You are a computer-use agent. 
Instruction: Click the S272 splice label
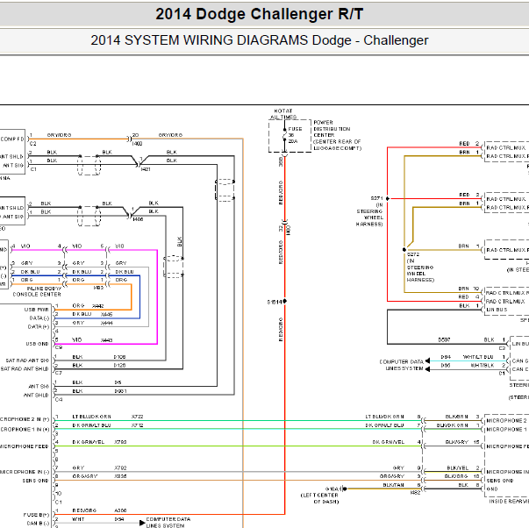(413, 254)
